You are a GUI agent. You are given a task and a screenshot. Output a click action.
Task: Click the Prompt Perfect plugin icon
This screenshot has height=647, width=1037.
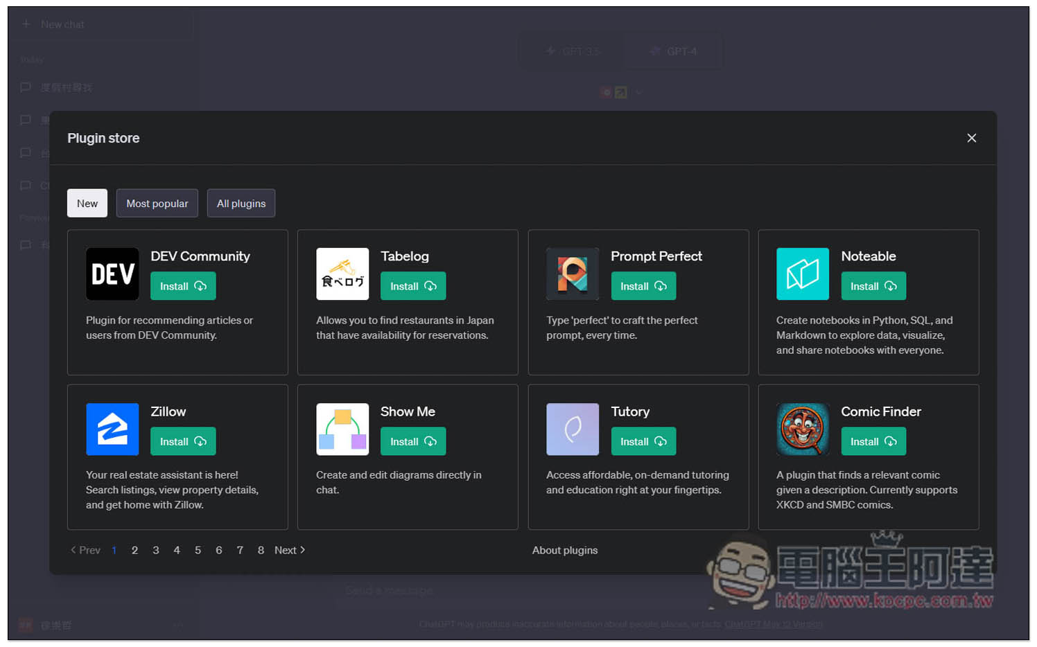tap(573, 274)
